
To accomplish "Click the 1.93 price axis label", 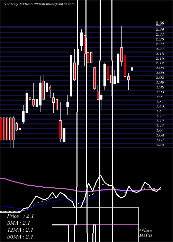I will point(160,92).
